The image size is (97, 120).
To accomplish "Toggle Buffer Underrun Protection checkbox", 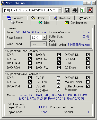I will [x=88, y=86].
